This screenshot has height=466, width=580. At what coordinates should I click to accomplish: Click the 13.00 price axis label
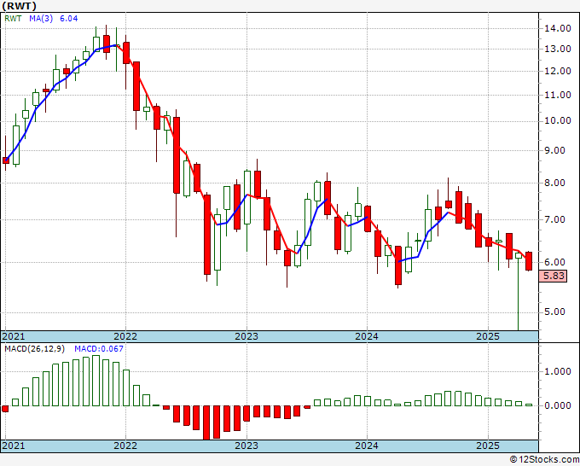click(558, 49)
